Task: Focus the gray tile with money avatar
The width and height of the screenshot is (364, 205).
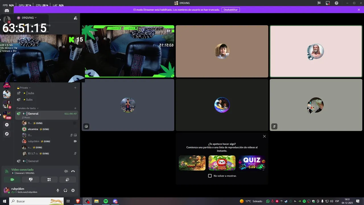Action: [316, 105]
